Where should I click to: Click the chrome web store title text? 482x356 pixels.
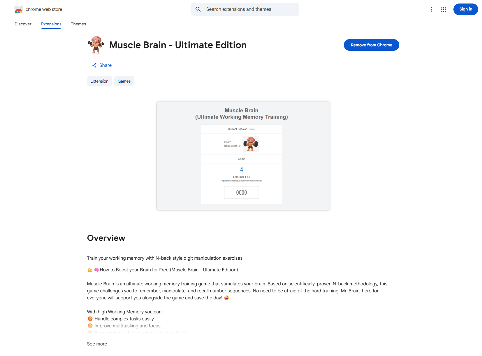(44, 9)
